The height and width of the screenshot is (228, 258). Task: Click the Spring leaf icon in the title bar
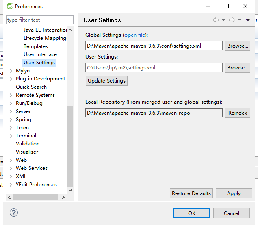pyautogui.click(x=10, y=6)
